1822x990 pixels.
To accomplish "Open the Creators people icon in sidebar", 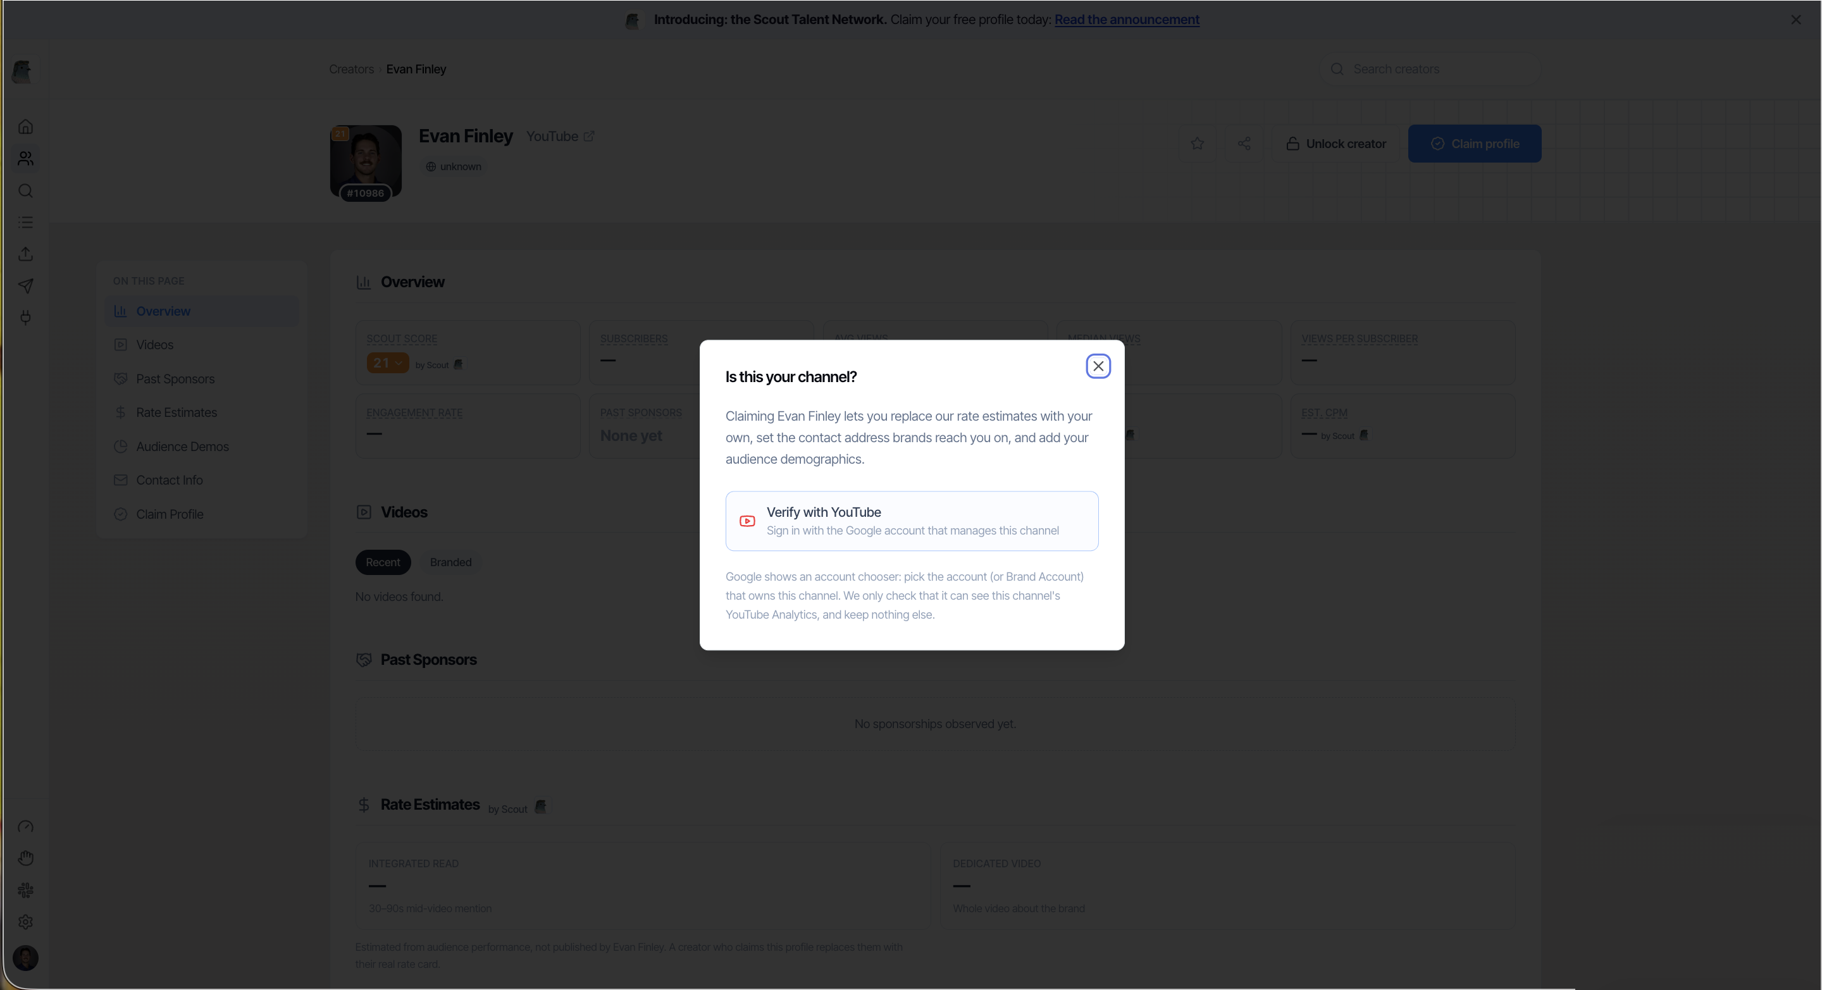I will 25,158.
